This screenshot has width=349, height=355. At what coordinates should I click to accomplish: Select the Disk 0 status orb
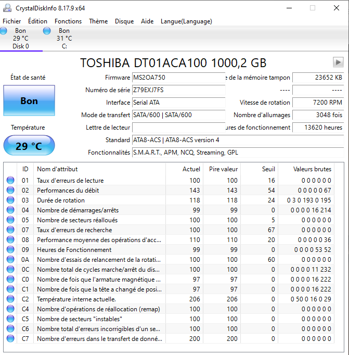4,31
